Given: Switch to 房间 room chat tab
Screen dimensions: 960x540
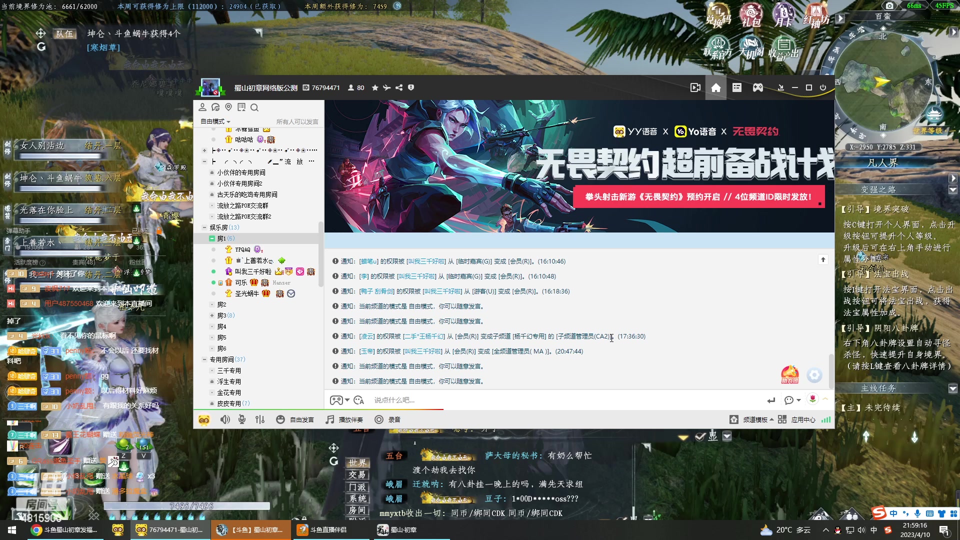Looking at the screenshot, I should point(357,510).
